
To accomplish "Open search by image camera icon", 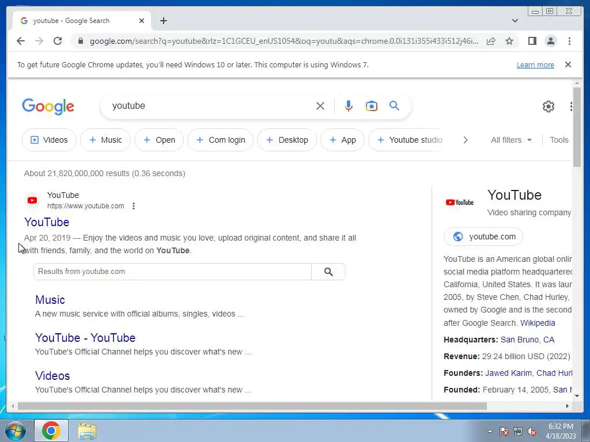I will [372, 106].
